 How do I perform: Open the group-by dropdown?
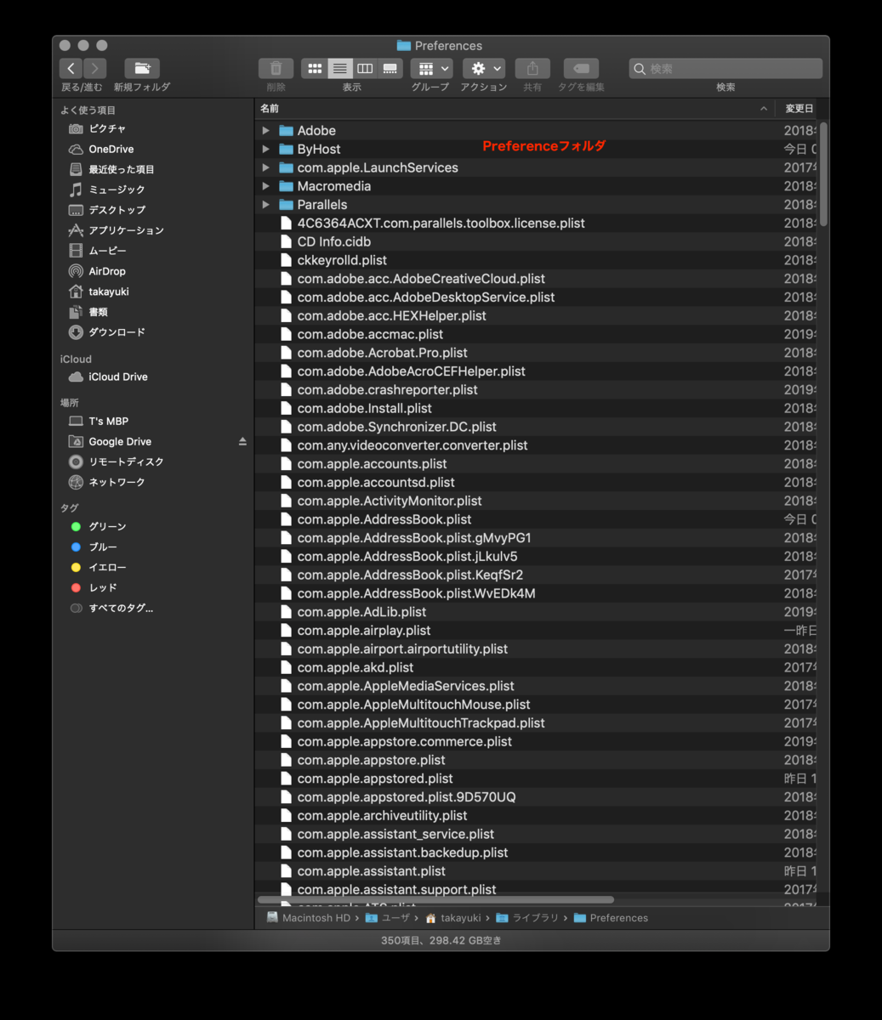pyautogui.click(x=432, y=68)
